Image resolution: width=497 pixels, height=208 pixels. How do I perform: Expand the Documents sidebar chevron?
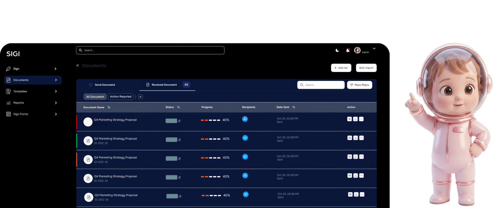tap(56, 80)
